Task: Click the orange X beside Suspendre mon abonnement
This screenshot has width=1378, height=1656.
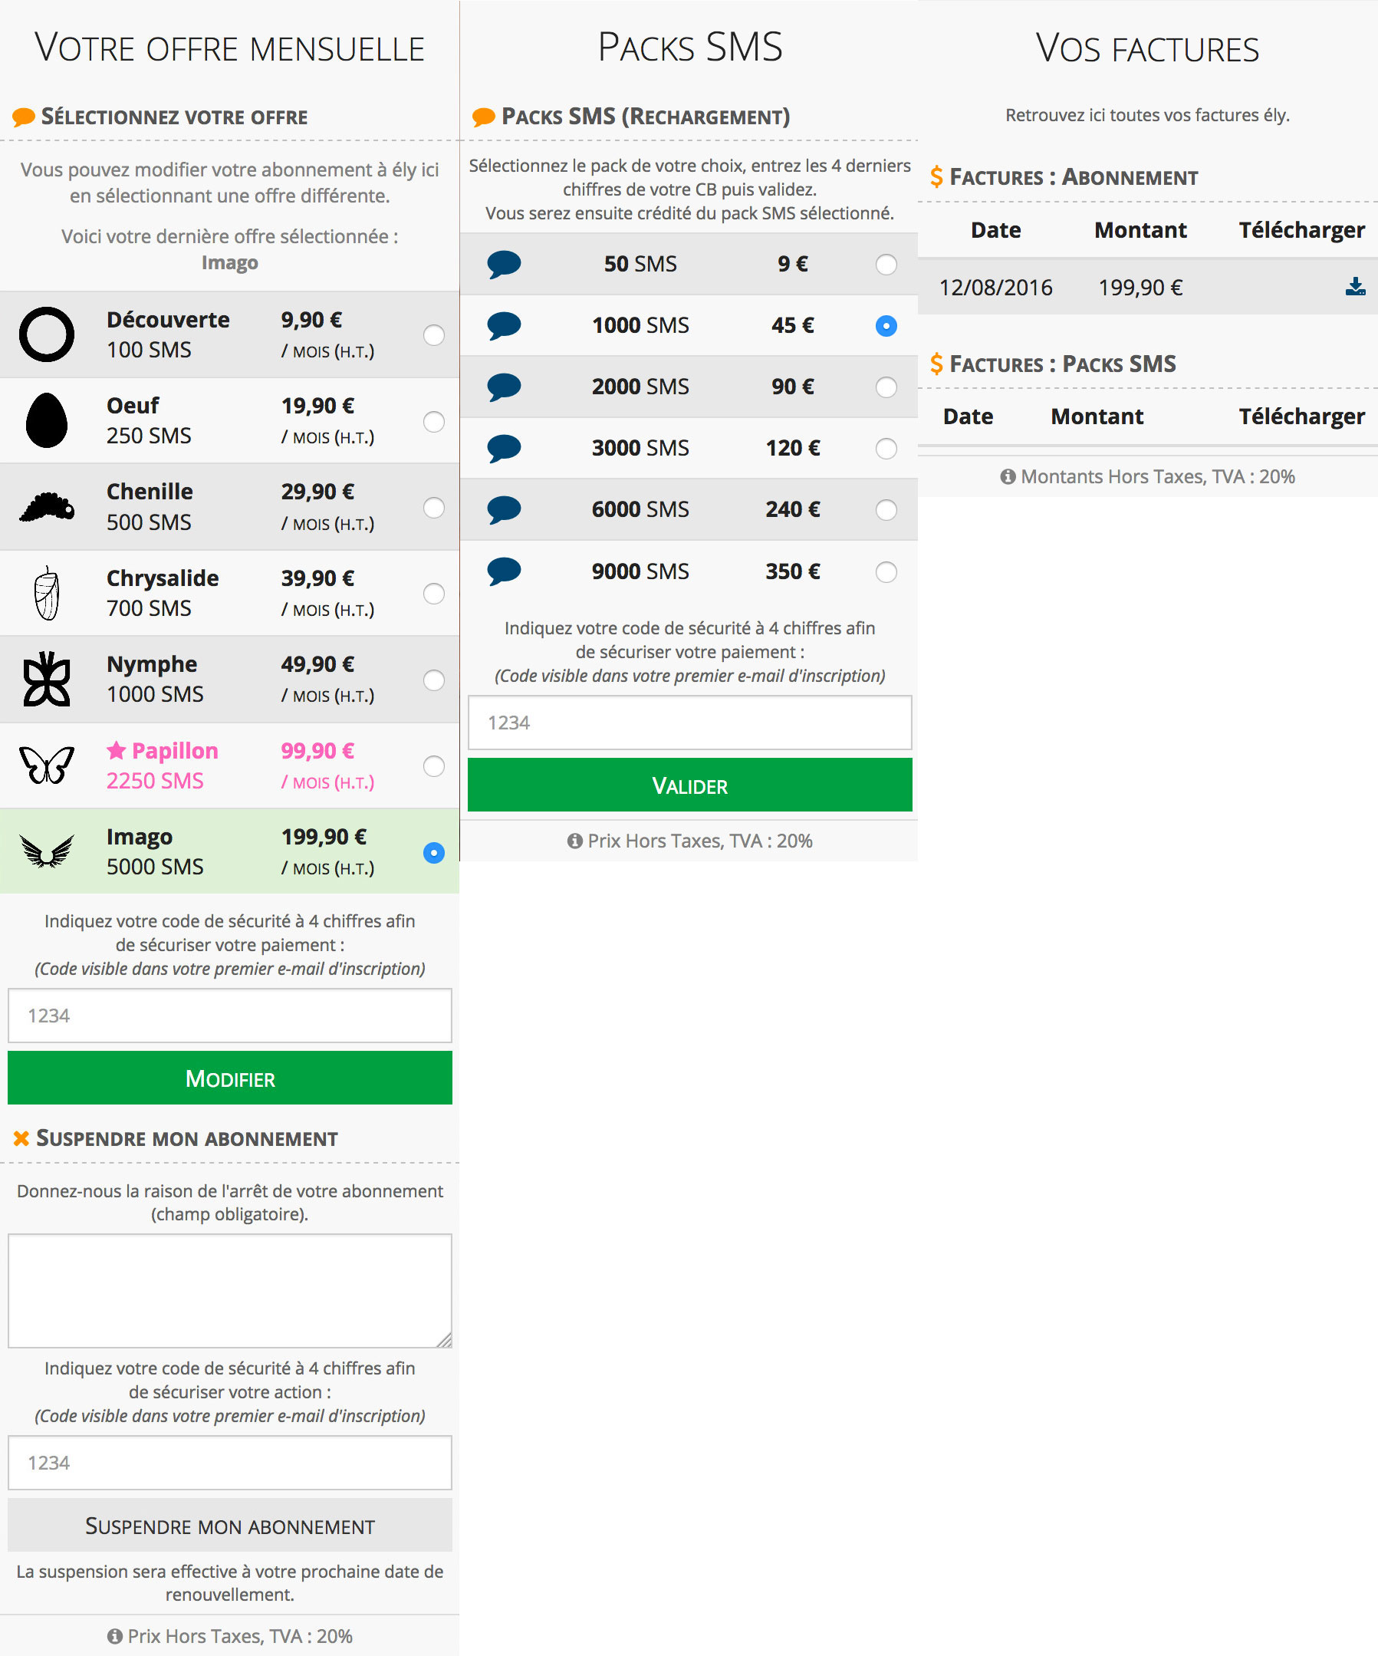Action: point(20,1138)
